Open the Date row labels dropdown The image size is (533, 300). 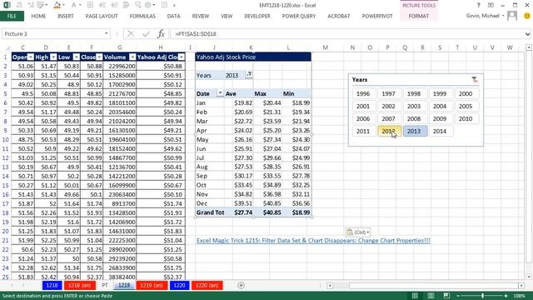pos(220,93)
